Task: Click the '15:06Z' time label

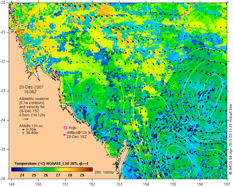Action: (30, 92)
